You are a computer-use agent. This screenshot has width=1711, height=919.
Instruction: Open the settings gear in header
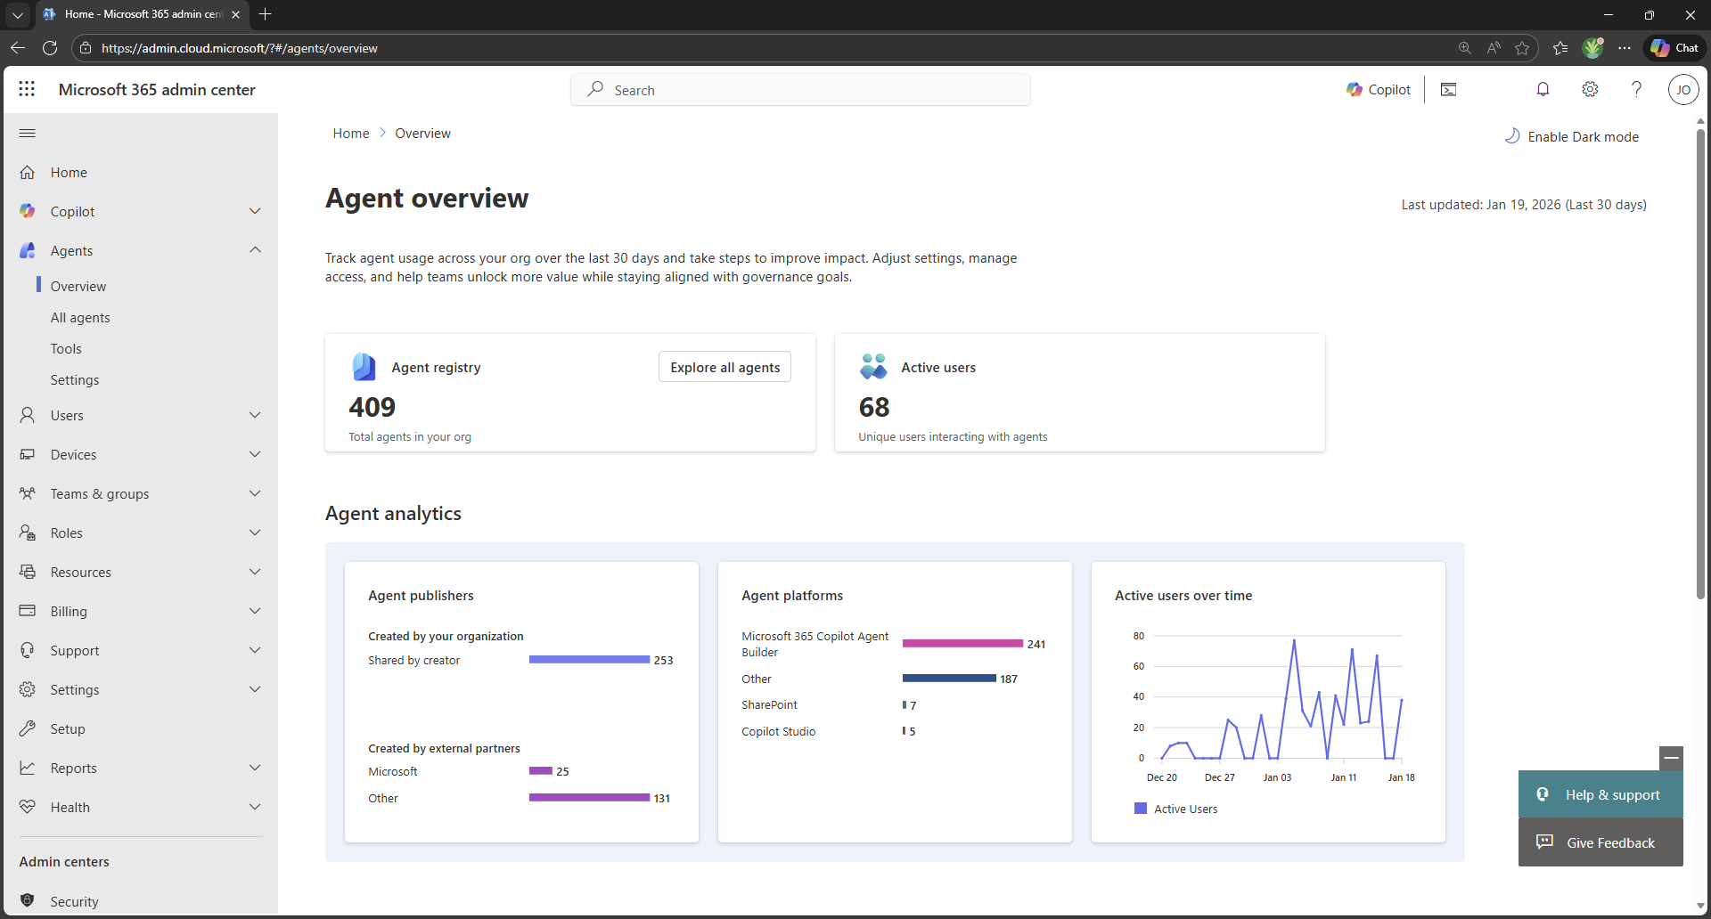point(1590,89)
